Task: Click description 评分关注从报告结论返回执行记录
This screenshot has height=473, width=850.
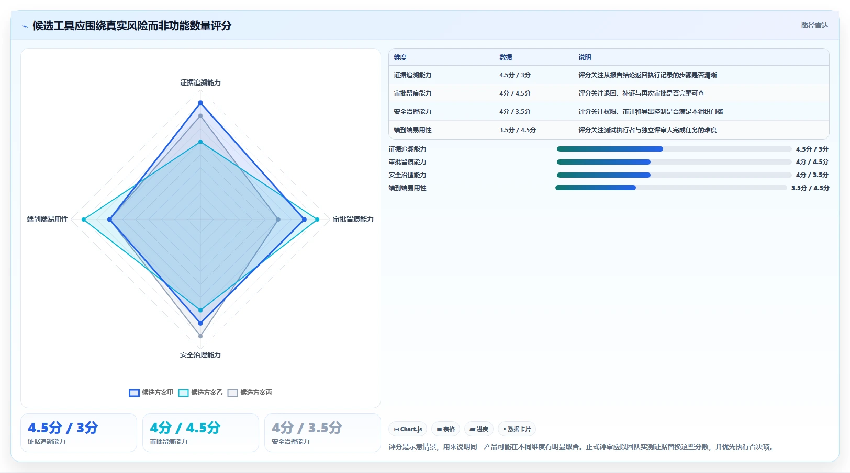Action: 647,75
